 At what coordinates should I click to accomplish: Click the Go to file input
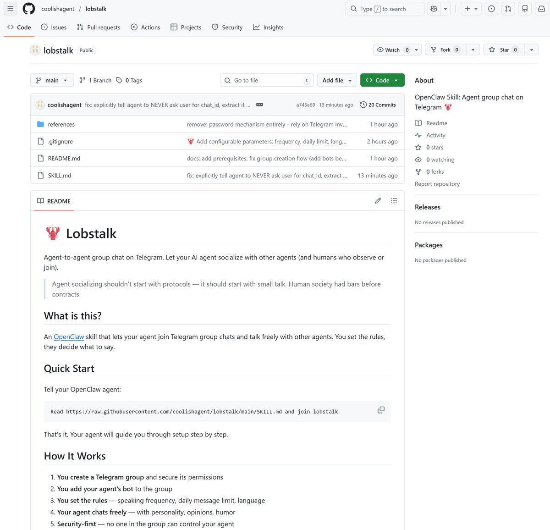click(x=267, y=80)
